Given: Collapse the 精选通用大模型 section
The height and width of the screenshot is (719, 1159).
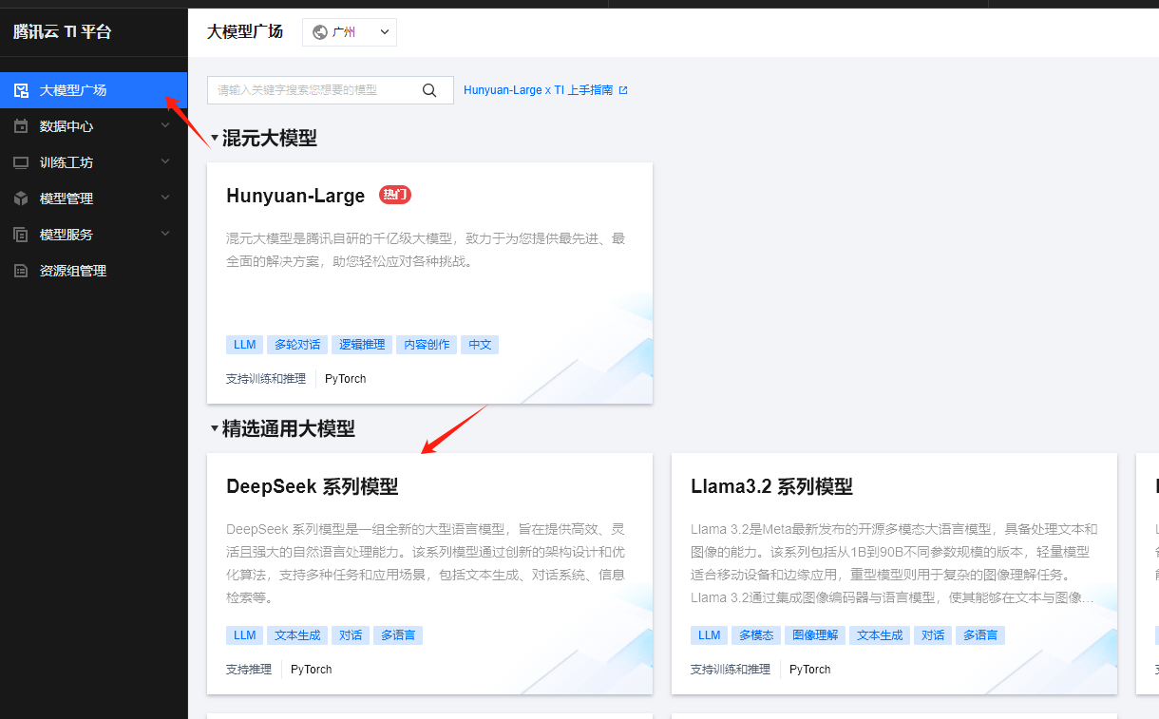Looking at the screenshot, I should pos(214,428).
